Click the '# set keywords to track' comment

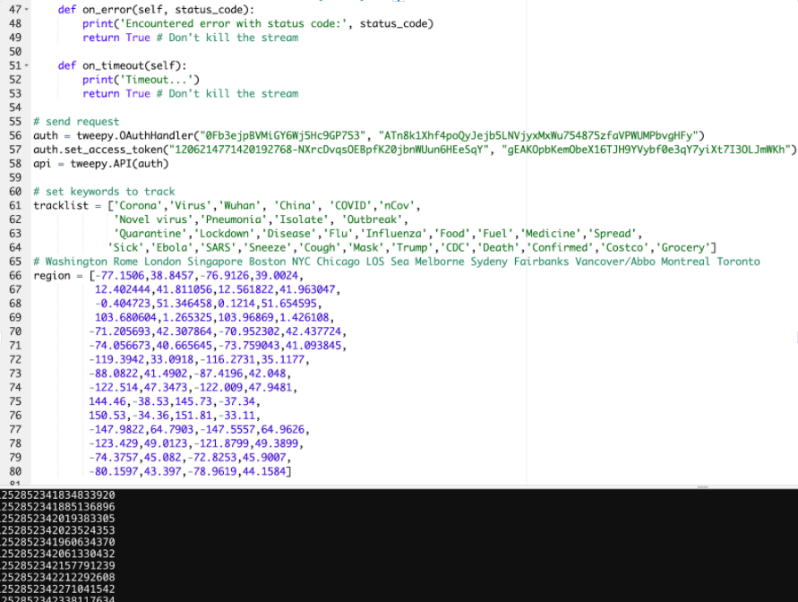pyautogui.click(x=104, y=192)
